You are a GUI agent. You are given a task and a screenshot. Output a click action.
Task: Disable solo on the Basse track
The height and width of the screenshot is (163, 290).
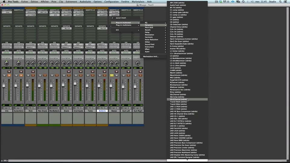[x=112, y=75]
